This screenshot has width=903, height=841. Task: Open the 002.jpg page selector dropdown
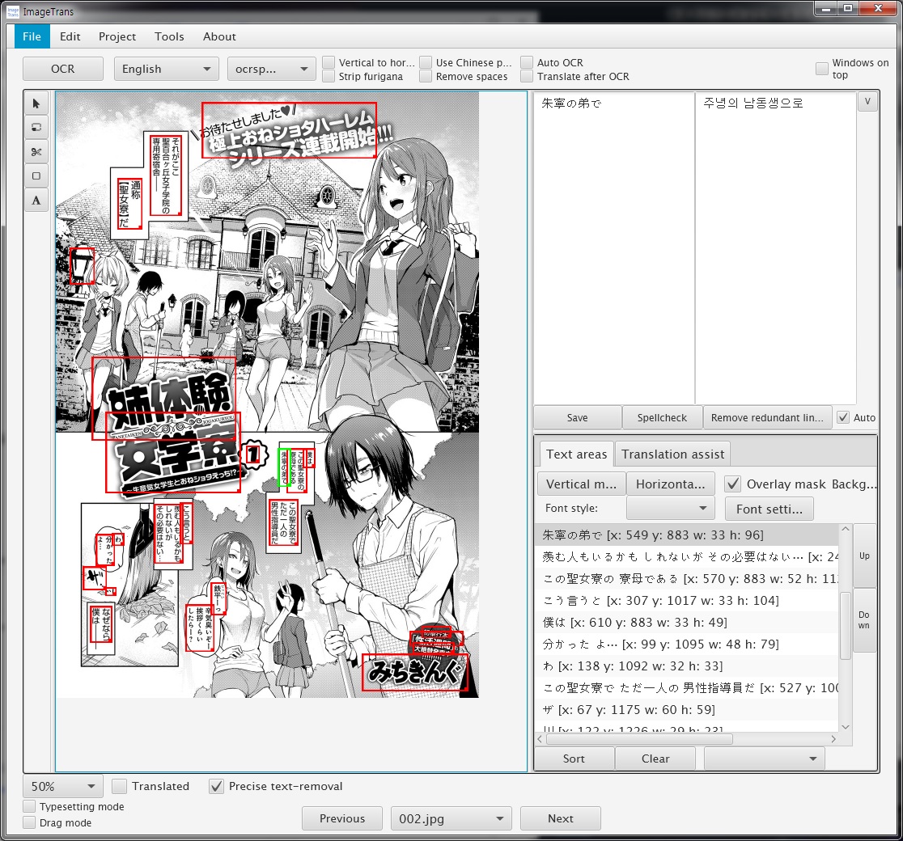pyautogui.click(x=451, y=818)
